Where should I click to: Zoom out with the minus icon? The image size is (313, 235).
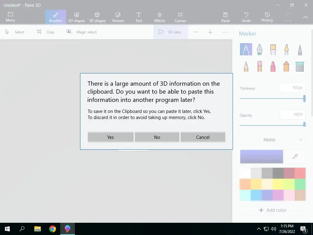[195, 32]
